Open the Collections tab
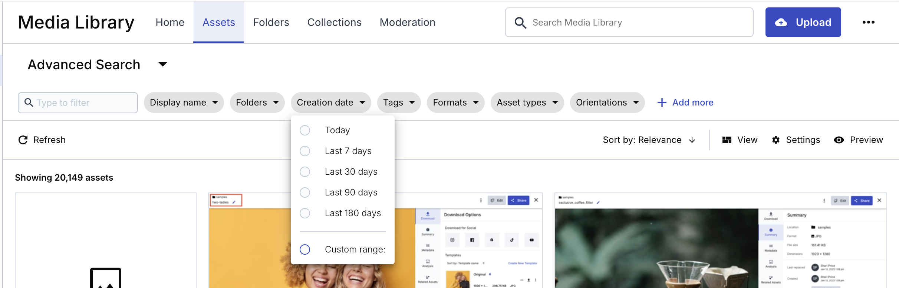899x288 pixels. pyautogui.click(x=335, y=22)
